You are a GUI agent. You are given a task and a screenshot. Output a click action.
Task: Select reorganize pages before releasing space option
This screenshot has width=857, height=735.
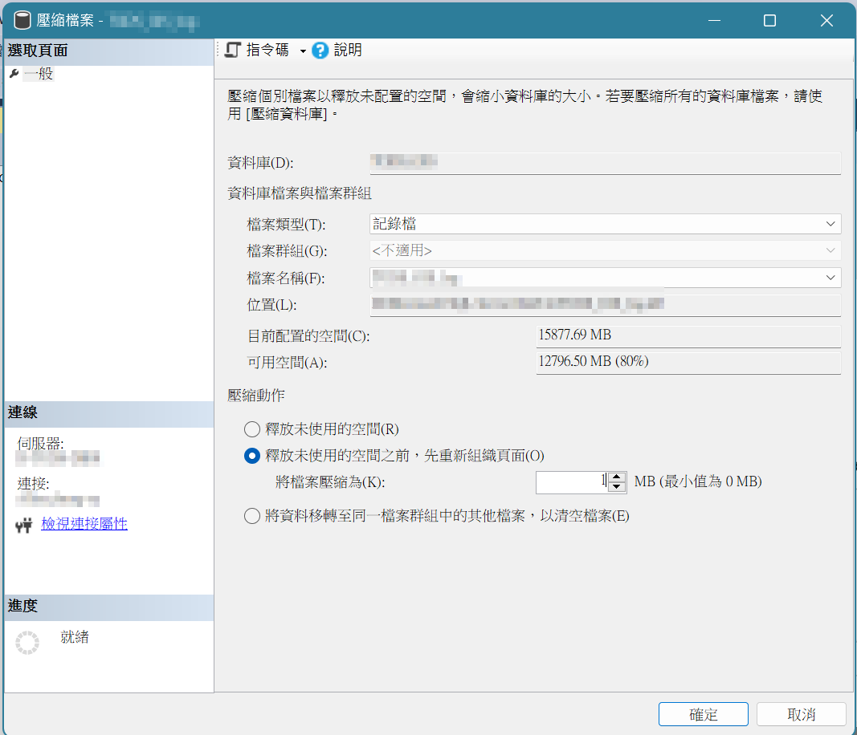pos(252,456)
